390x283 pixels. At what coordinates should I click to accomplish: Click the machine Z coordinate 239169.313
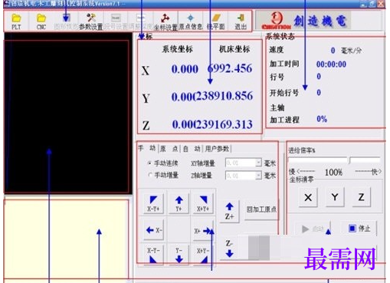point(224,124)
